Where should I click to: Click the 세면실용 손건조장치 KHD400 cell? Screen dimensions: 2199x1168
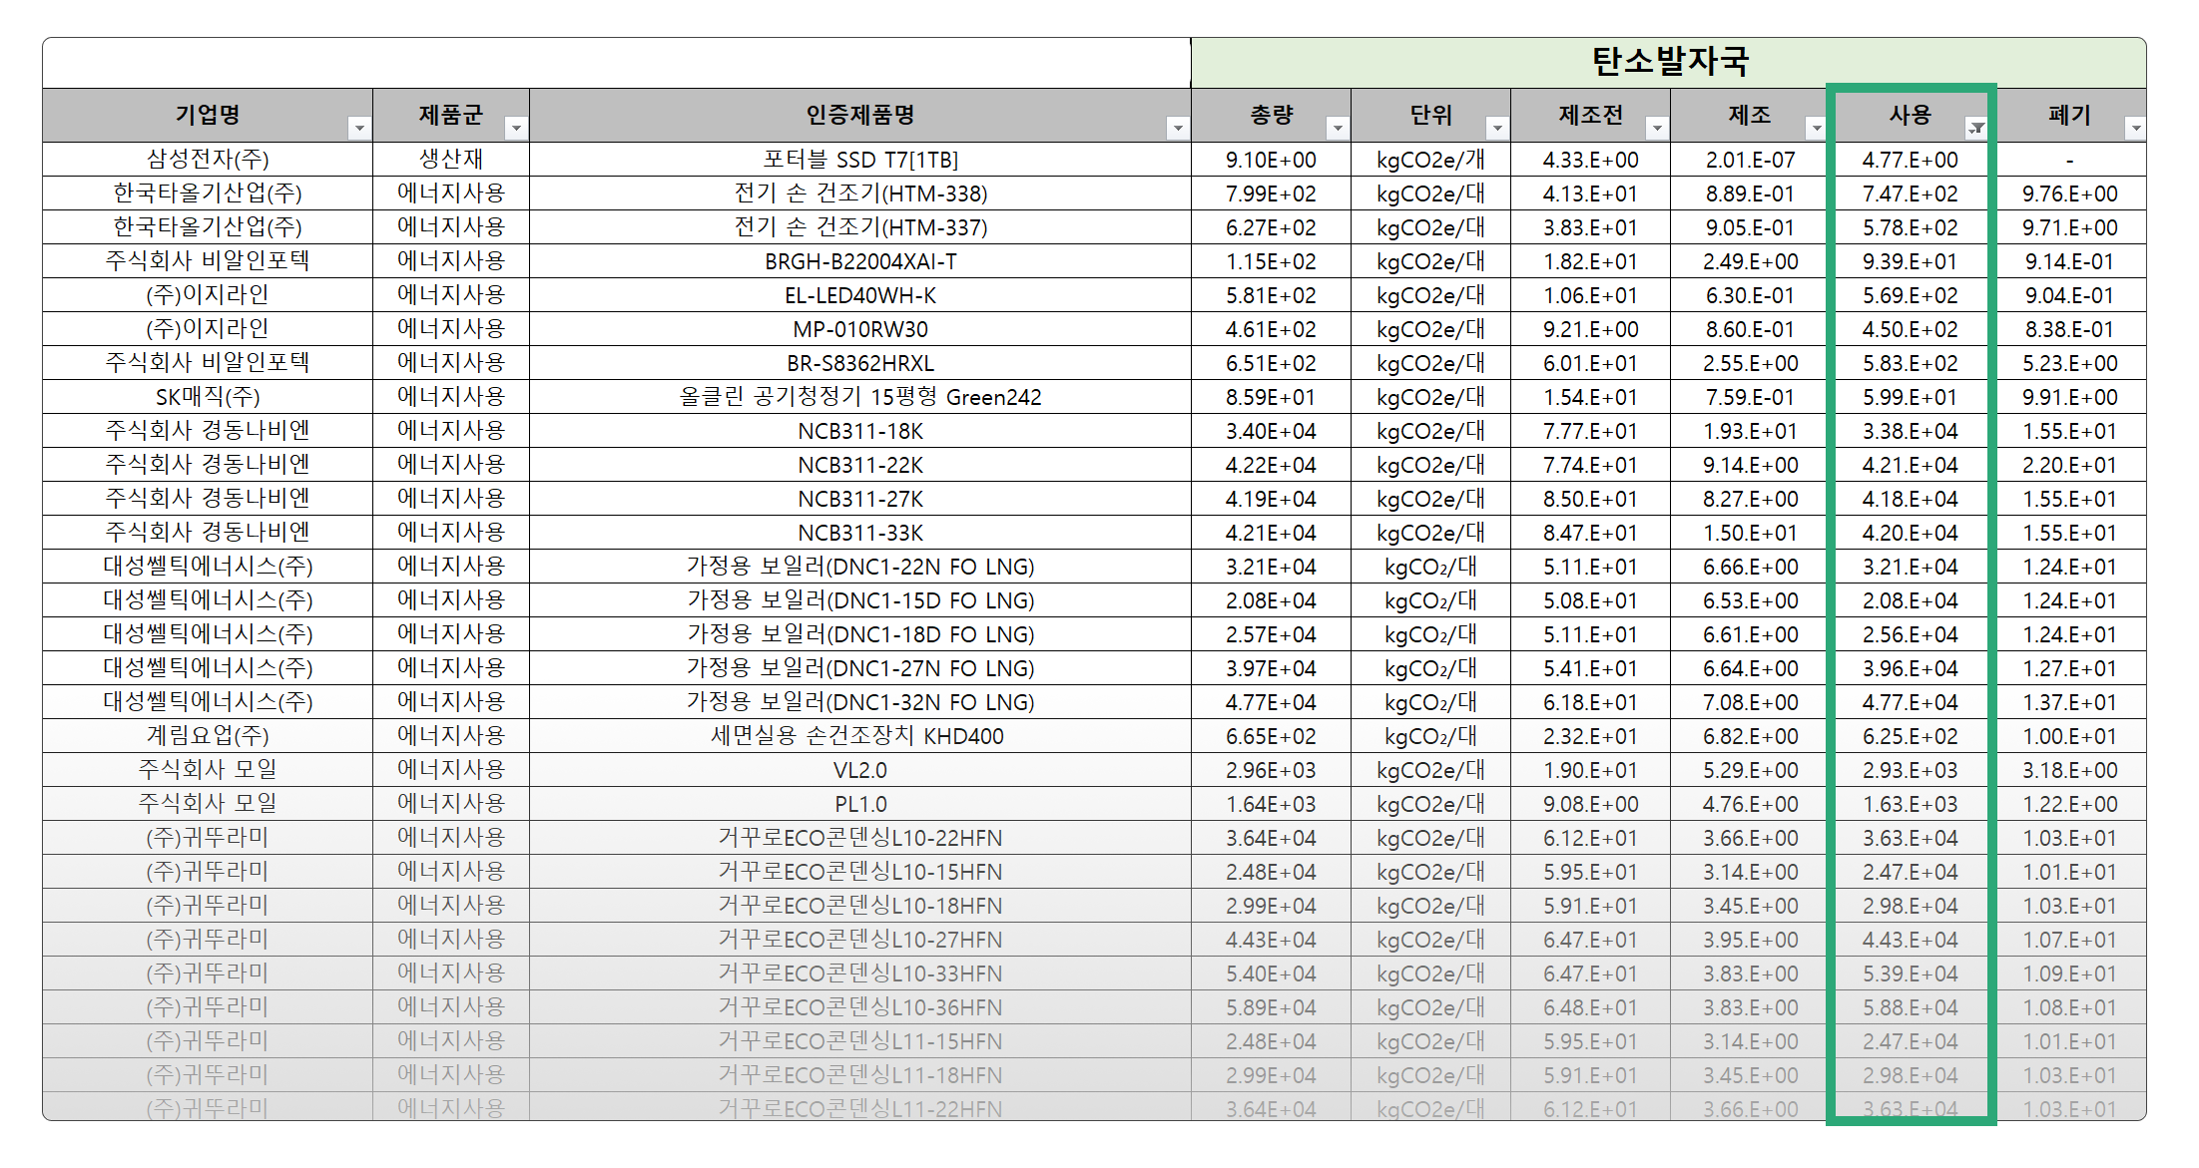[x=859, y=736]
